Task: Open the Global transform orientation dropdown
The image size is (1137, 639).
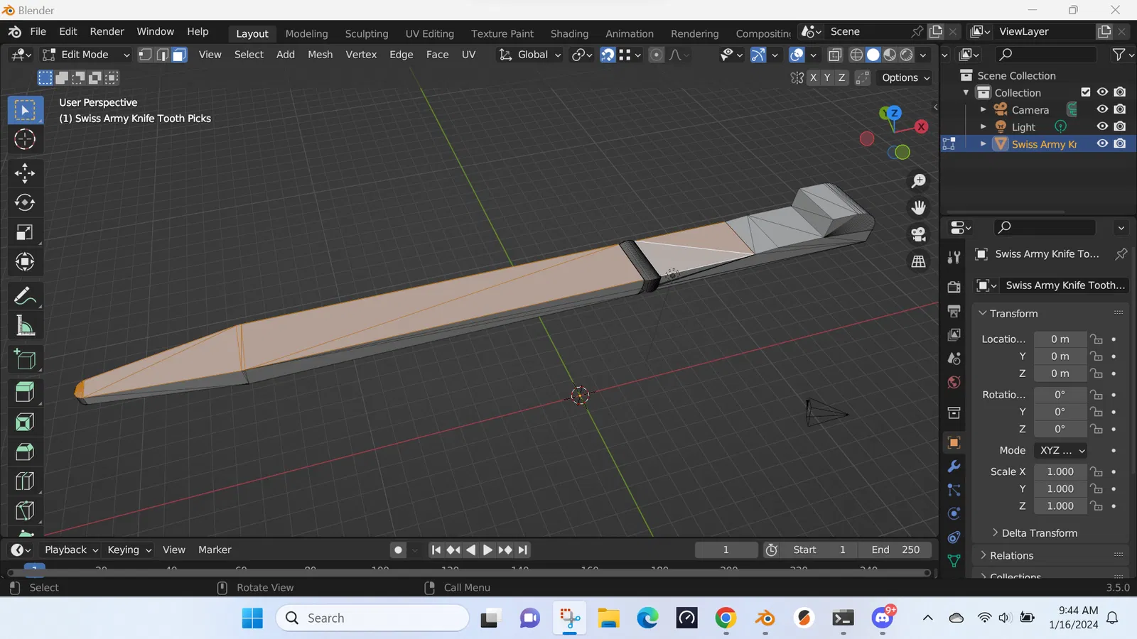Action: click(532, 55)
